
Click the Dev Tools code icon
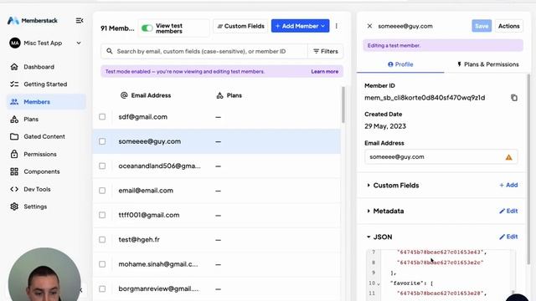(14, 189)
